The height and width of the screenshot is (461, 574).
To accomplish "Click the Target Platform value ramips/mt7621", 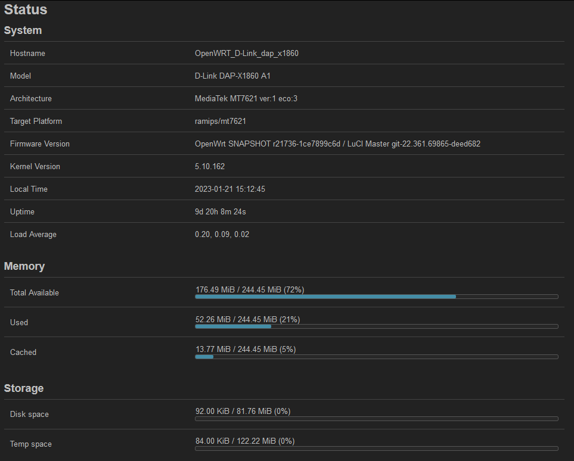I will point(221,122).
